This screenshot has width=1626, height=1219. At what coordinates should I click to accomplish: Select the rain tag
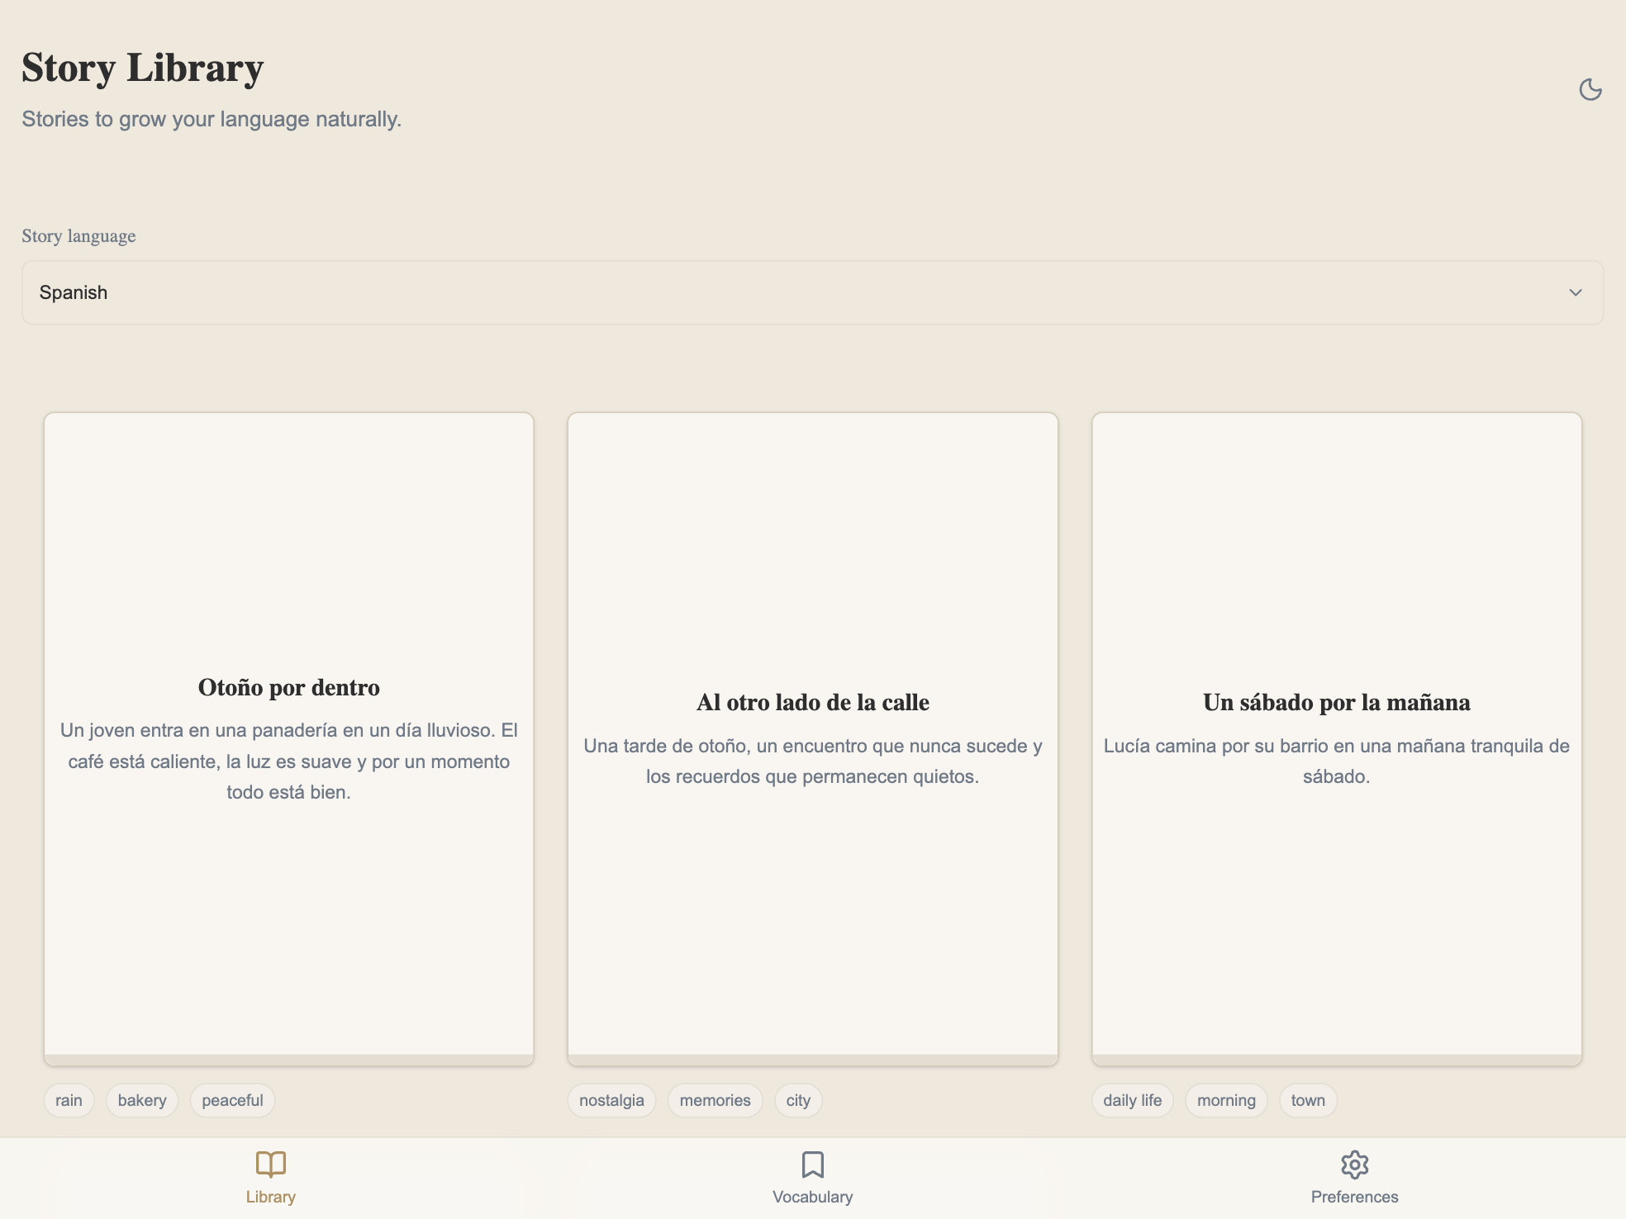[69, 1100]
